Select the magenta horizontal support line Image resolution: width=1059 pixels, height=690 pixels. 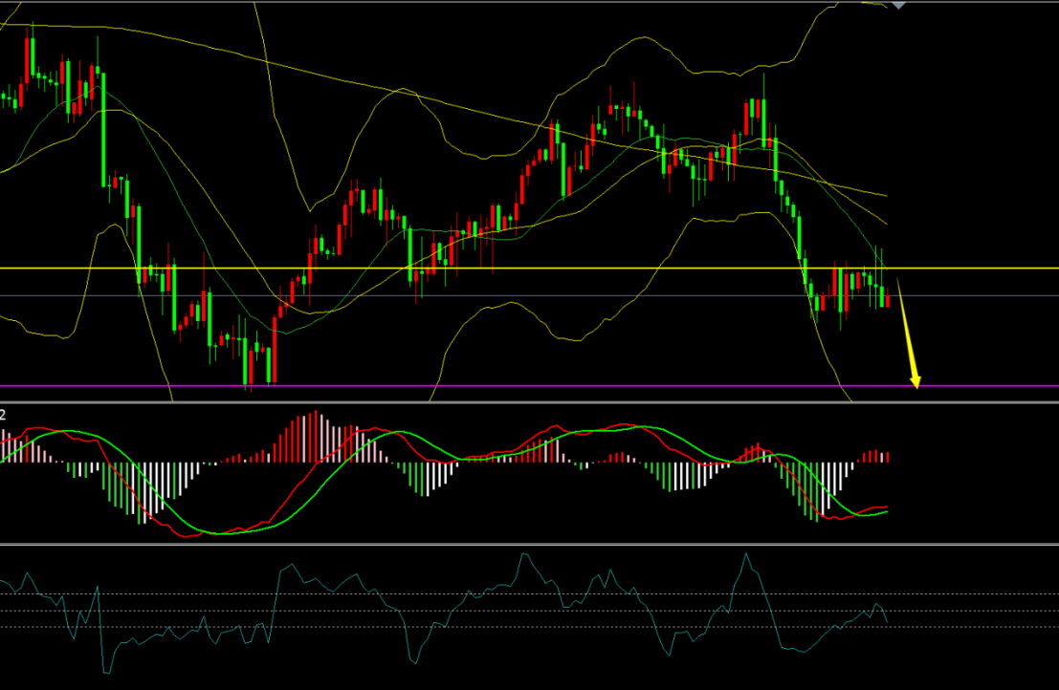tap(530, 386)
